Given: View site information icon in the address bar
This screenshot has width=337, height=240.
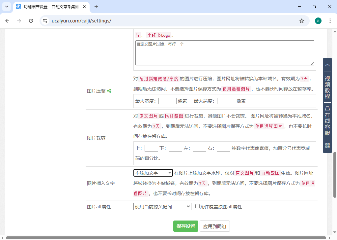Looking at the screenshot, I should tap(45, 21).
